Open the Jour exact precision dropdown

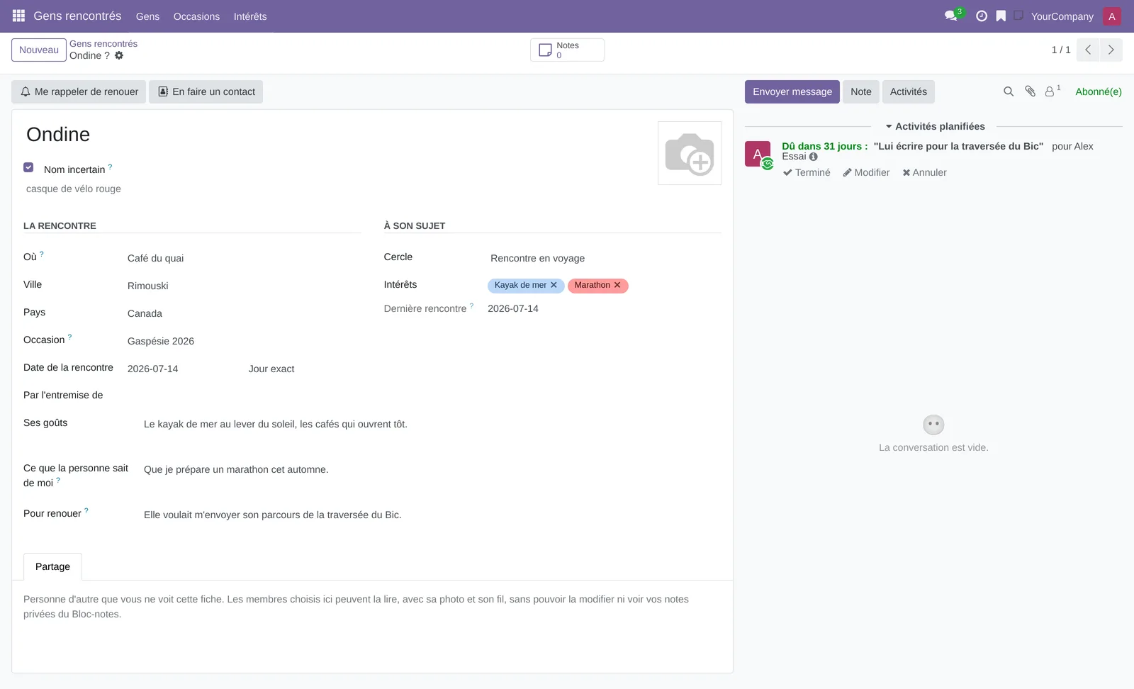[x=304, y=369]
